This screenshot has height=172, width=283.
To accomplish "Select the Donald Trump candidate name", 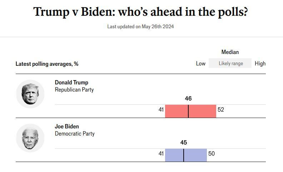I will (71, 83).
